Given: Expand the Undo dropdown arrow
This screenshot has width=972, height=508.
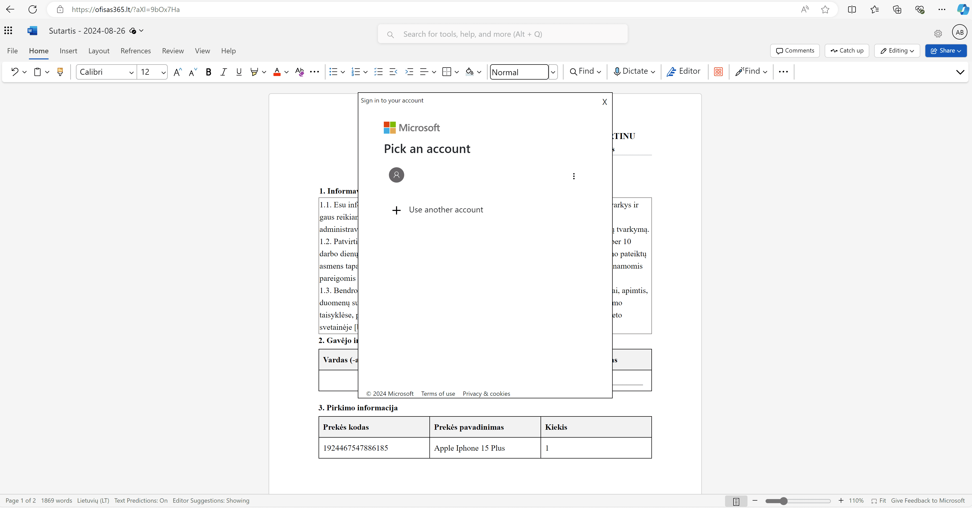Looking at the screenshot, I should pos(24,72).
